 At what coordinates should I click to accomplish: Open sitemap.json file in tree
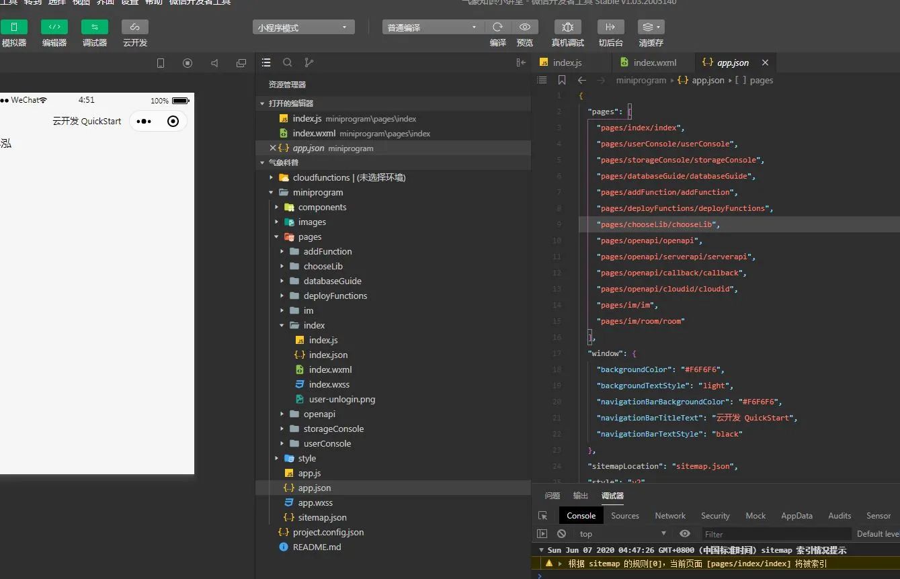(x=323, y=517)
